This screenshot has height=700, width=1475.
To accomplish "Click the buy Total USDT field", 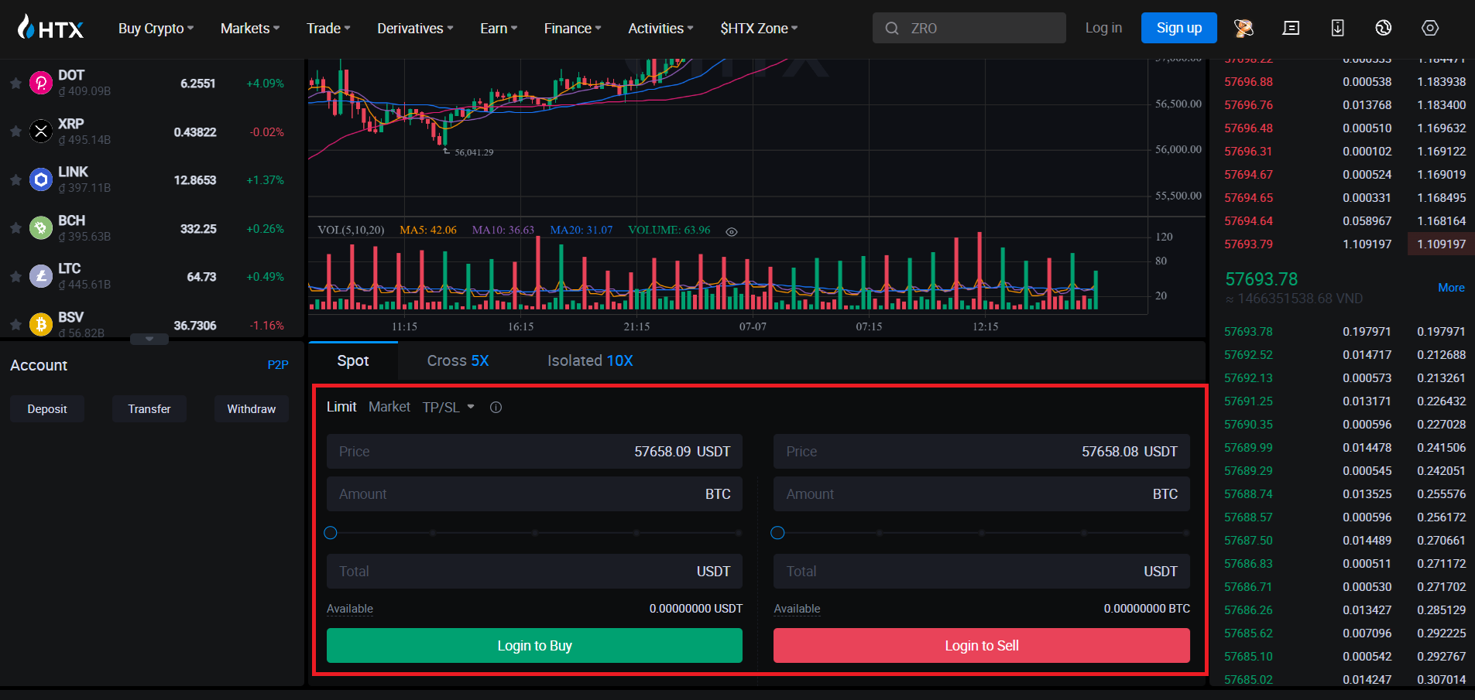I will [534, 572].
